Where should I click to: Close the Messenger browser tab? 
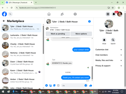[31, 3]
